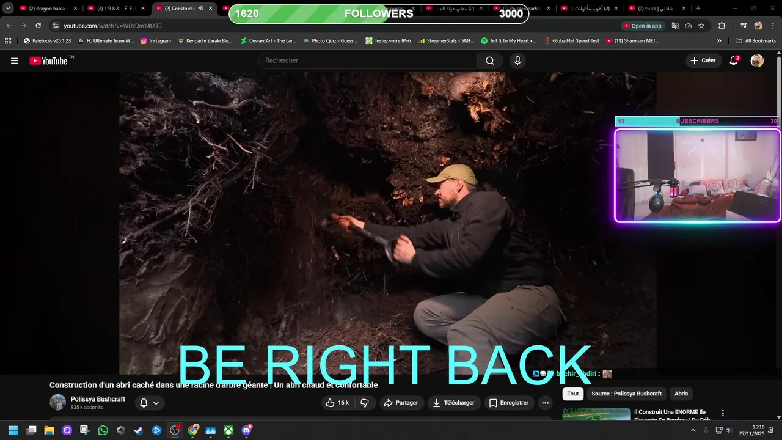Open DeviantArt bookmark

268,41
